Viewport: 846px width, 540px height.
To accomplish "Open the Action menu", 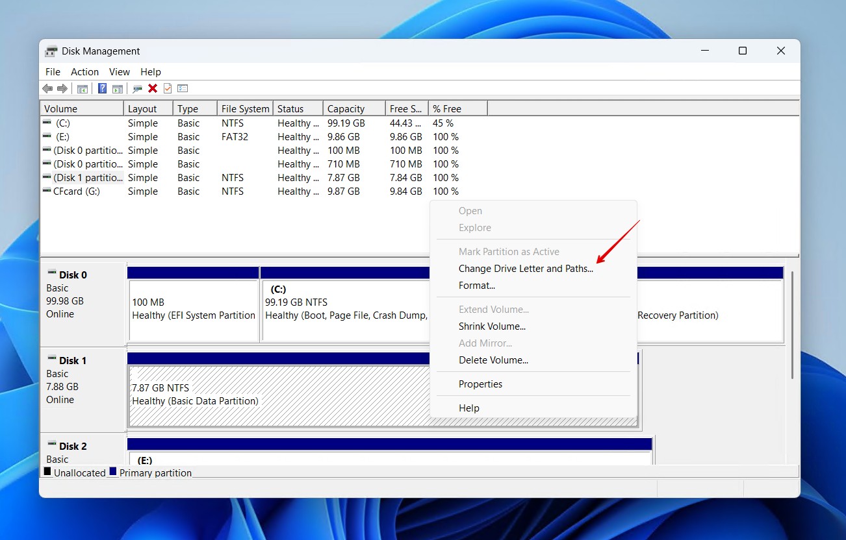I will point(84,71).
